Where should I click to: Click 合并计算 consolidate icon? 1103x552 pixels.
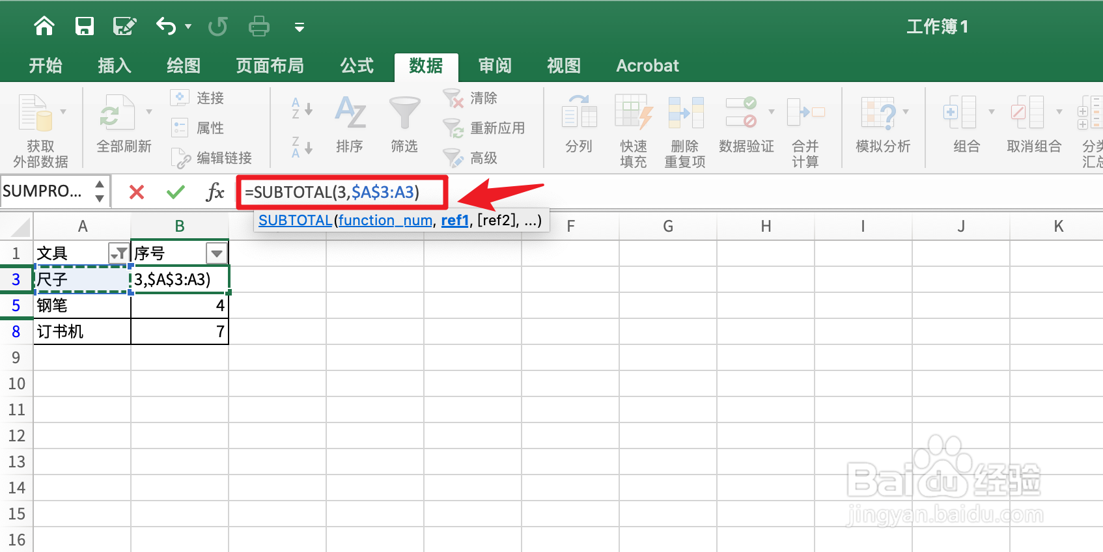pos(805,112)
